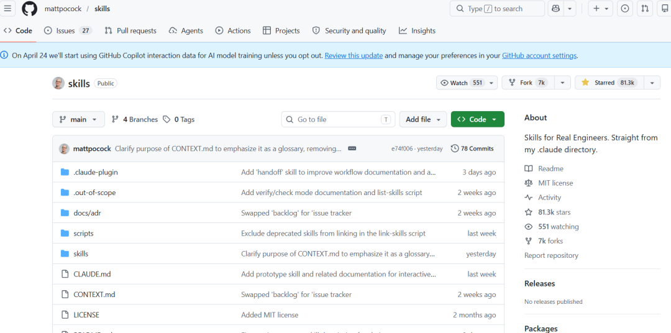Open the Pull requests icon in top header
The height and width of the screenshot is (333, 671).
645,9
